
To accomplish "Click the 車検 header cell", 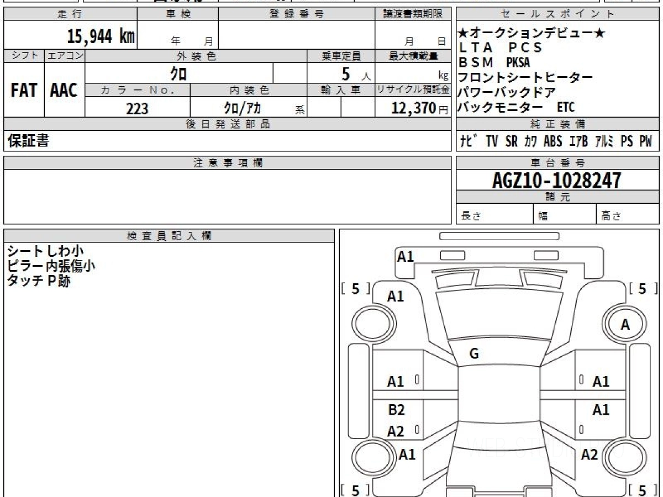I will [177, 14].
